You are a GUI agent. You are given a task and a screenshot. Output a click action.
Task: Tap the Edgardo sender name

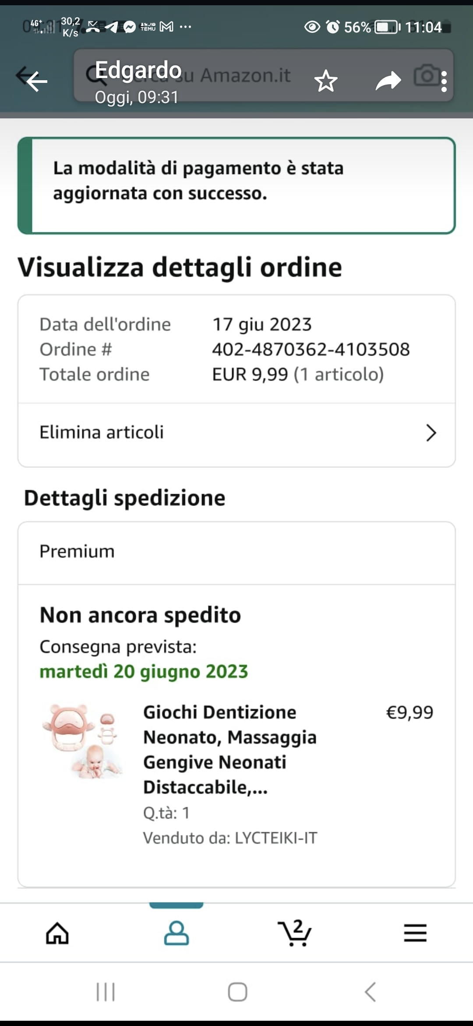click(138, 70)
